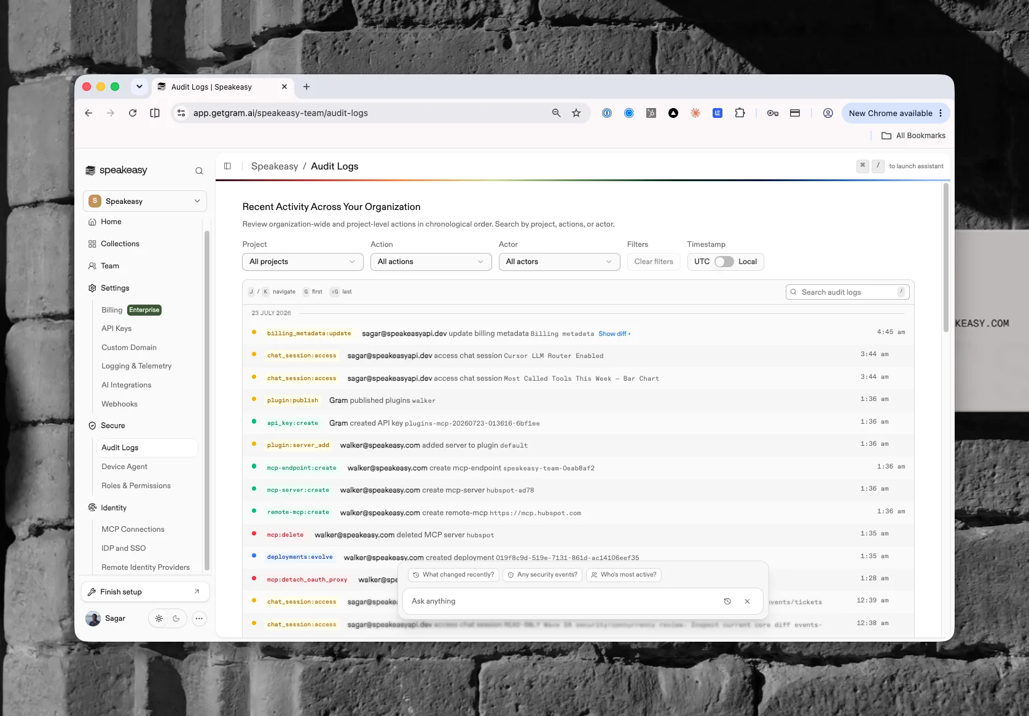This screenshot has height=716, width=1029.
Task: Click blue E extension icon
Action: coord(718,113)
